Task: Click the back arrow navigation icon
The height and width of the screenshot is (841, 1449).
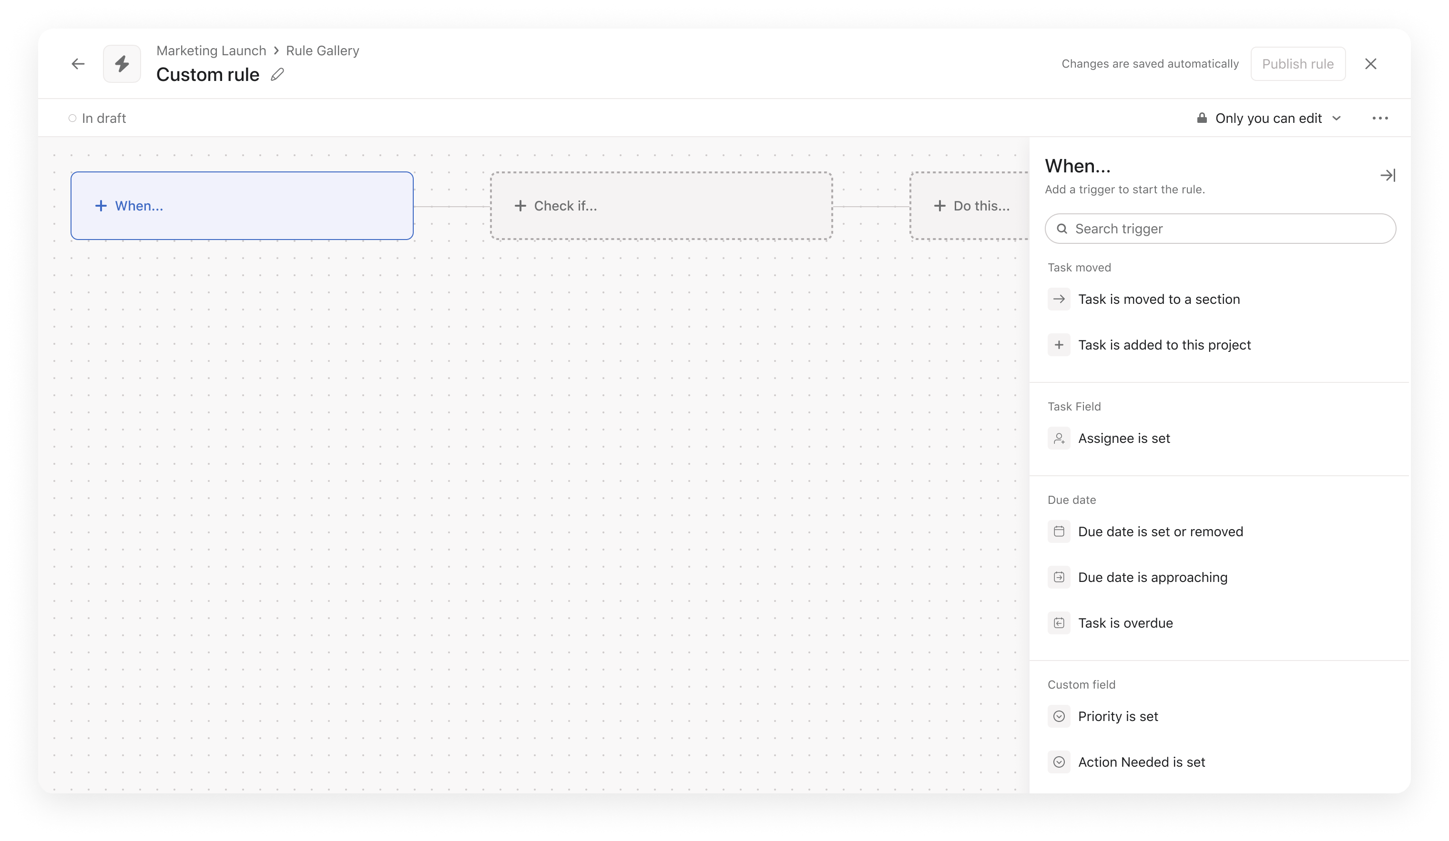Action: pos(78,63)
